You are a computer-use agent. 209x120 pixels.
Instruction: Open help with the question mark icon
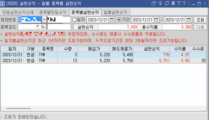[x=184, y=3]
